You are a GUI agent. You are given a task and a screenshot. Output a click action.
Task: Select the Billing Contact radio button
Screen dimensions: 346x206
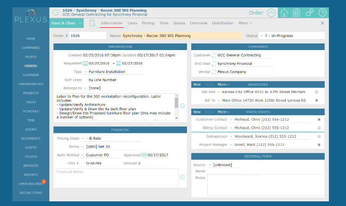point(319,128)
